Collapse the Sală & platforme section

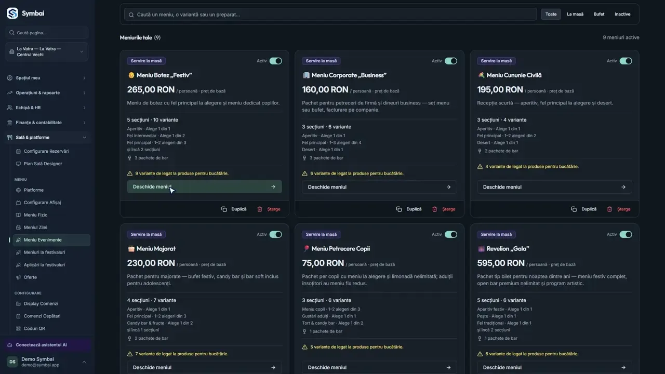point(47,138)
